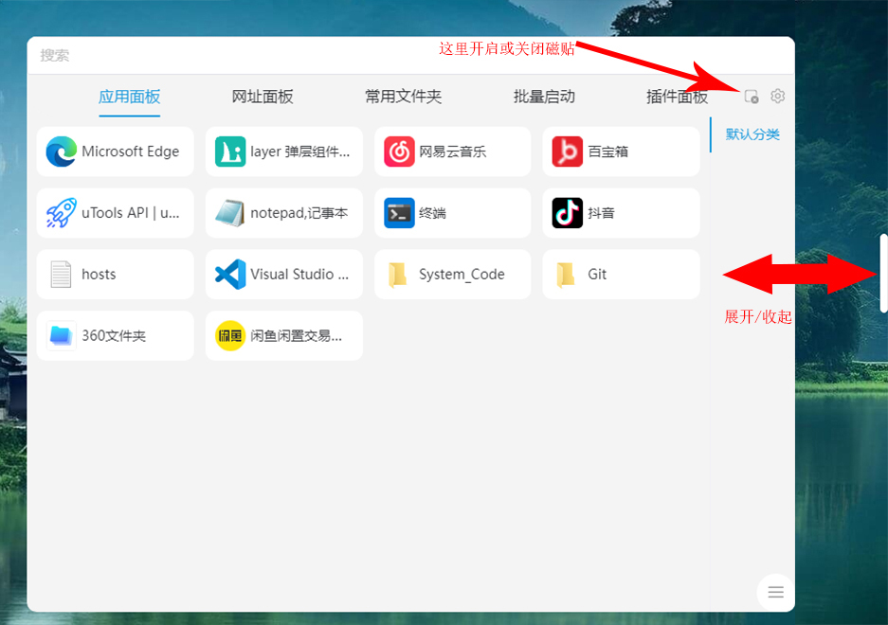The width and height of the screenshot is (888, 625).
Task: Click the 'hosts' label text
Action: tap(99, 275)
